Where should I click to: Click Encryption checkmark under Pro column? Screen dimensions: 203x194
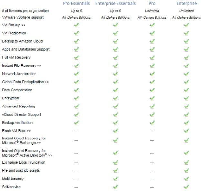click(152, 98)
